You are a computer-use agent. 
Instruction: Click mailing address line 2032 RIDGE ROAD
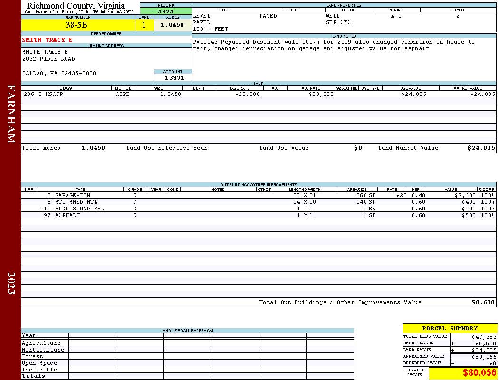tap(48, 59)
